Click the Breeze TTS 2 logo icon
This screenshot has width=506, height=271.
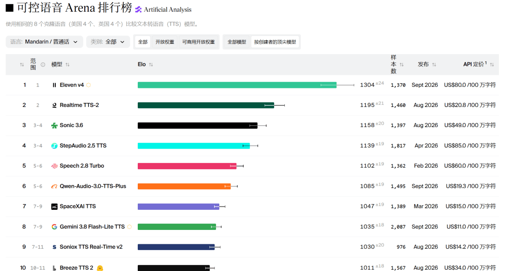(x=54, y=268)
